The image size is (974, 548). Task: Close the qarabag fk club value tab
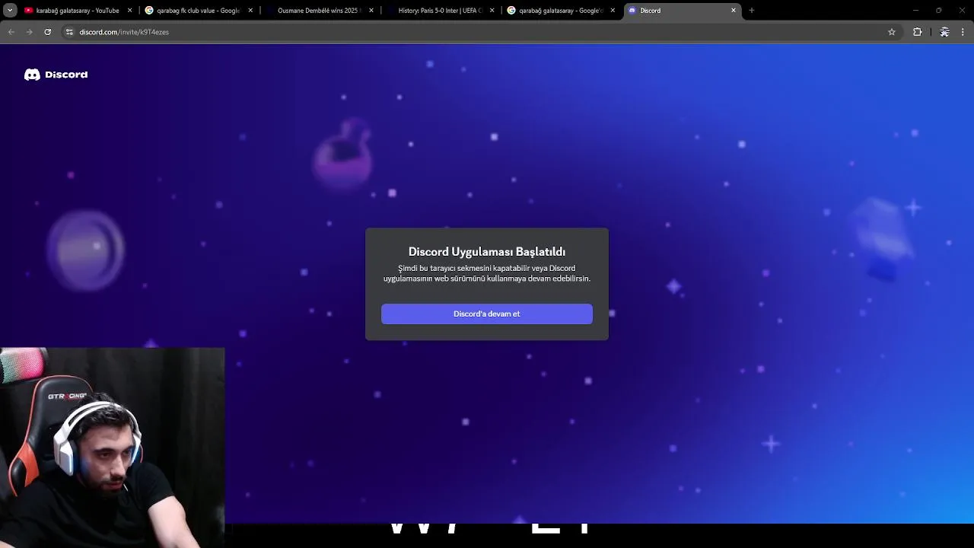(250, 11)
